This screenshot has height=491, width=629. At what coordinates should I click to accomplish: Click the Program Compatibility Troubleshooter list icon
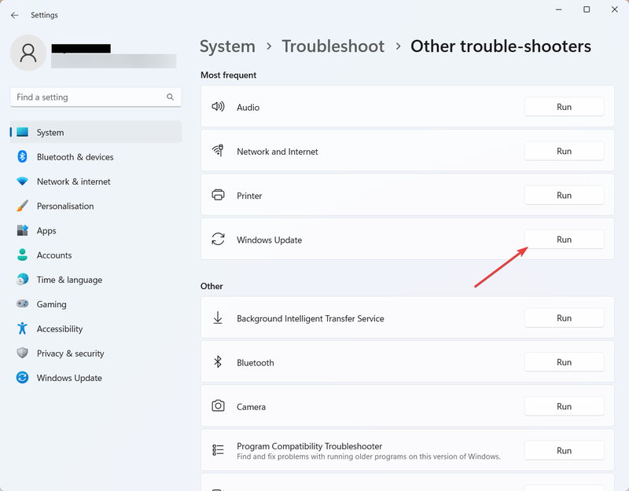point(218,450)
